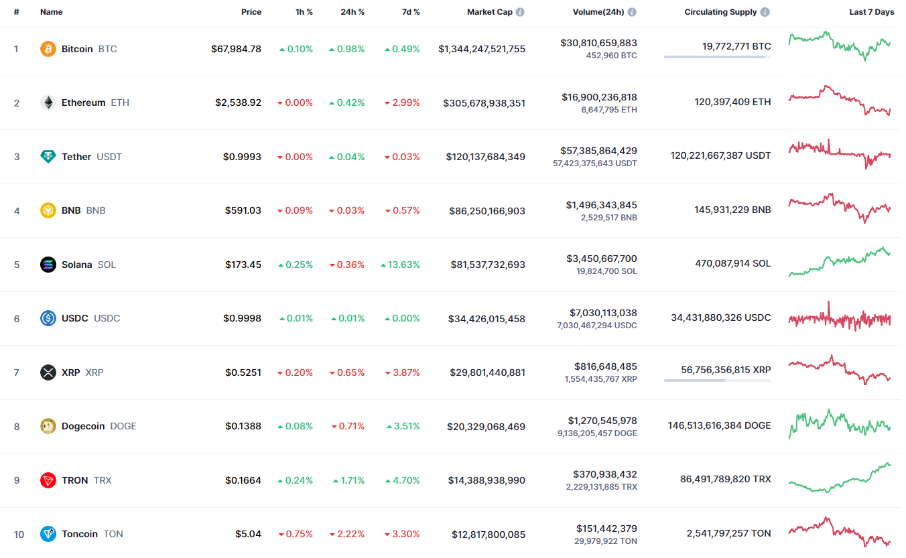
Task: Open Ethereum 7-day sparkline chart
Action: pyautogui.click(x=840, y=100)
